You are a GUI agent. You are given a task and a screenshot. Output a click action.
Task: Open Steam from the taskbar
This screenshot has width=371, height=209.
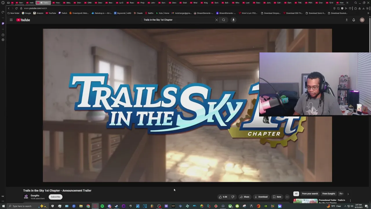(117, 206)
